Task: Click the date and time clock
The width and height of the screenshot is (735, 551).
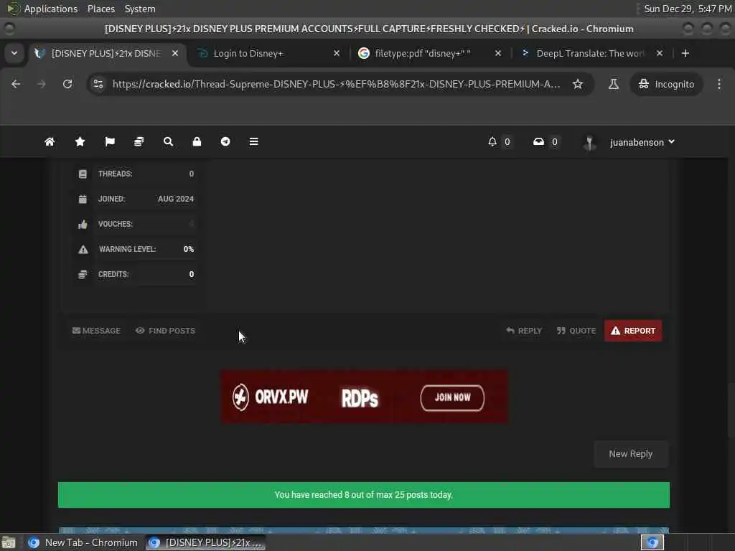Action: (x=688, y=9)
